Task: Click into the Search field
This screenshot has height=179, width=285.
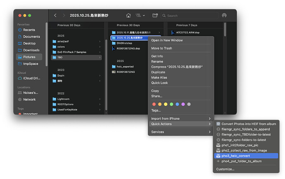Action: tap(190, 16)
